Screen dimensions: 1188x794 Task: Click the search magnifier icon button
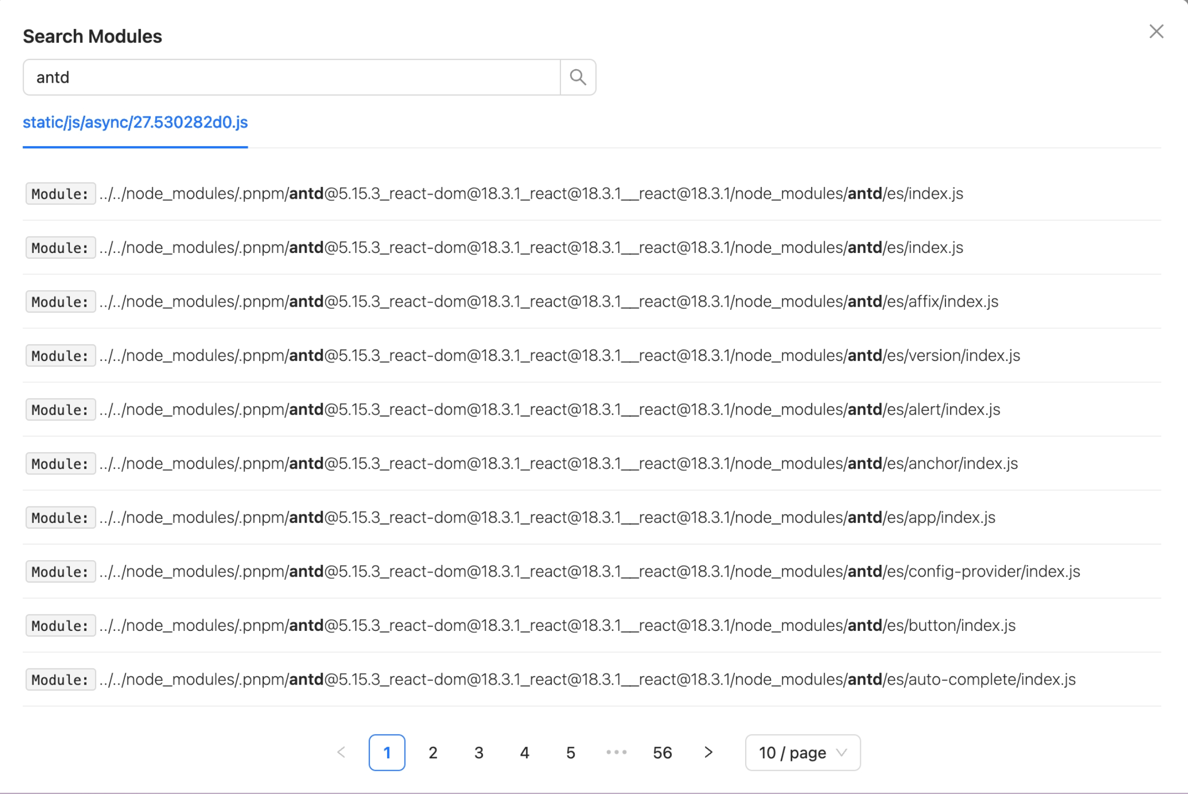578,77
